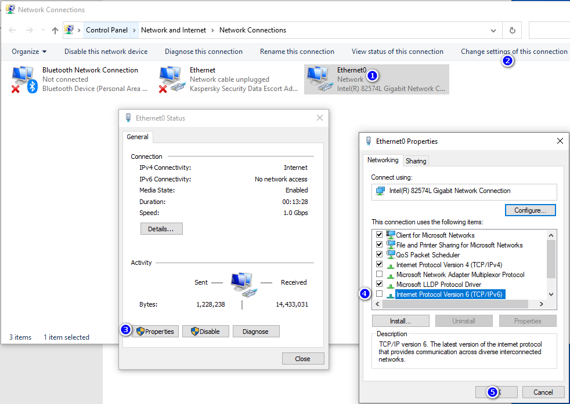Check Microsoft Network Adapter Multiplexor Protocol box

380,274
